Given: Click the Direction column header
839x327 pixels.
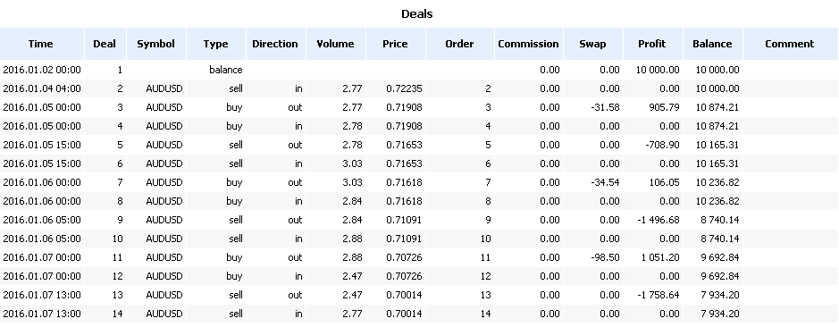Looking at the screenshot, I should pyautogui.click(x=275, y=44).
